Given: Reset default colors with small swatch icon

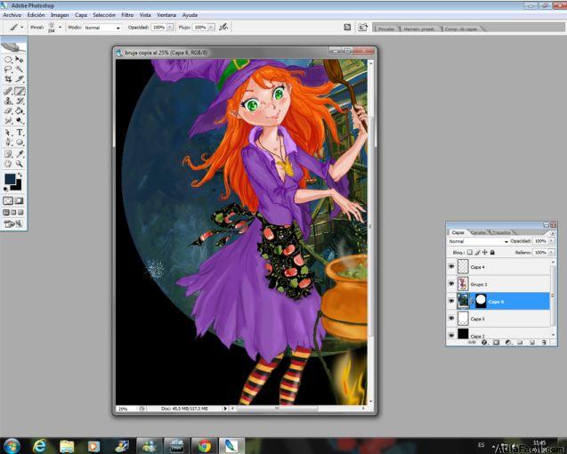Looking at the screenshot, I should click(x=5, y=189).
